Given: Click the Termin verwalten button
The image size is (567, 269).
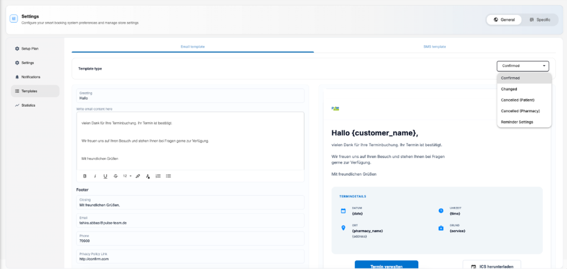Looking at the screenshot, I should tap(386, 265).
